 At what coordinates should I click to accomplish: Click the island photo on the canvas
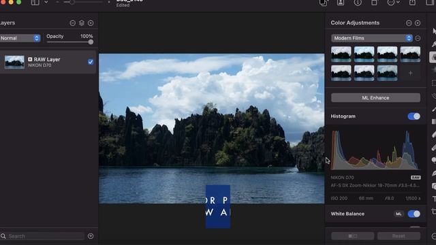click(212, 129)
